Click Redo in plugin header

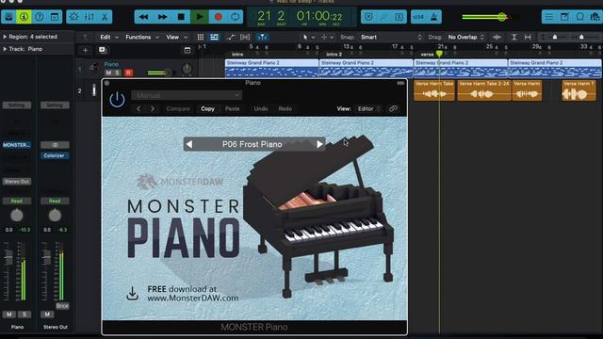click(285, 109)
